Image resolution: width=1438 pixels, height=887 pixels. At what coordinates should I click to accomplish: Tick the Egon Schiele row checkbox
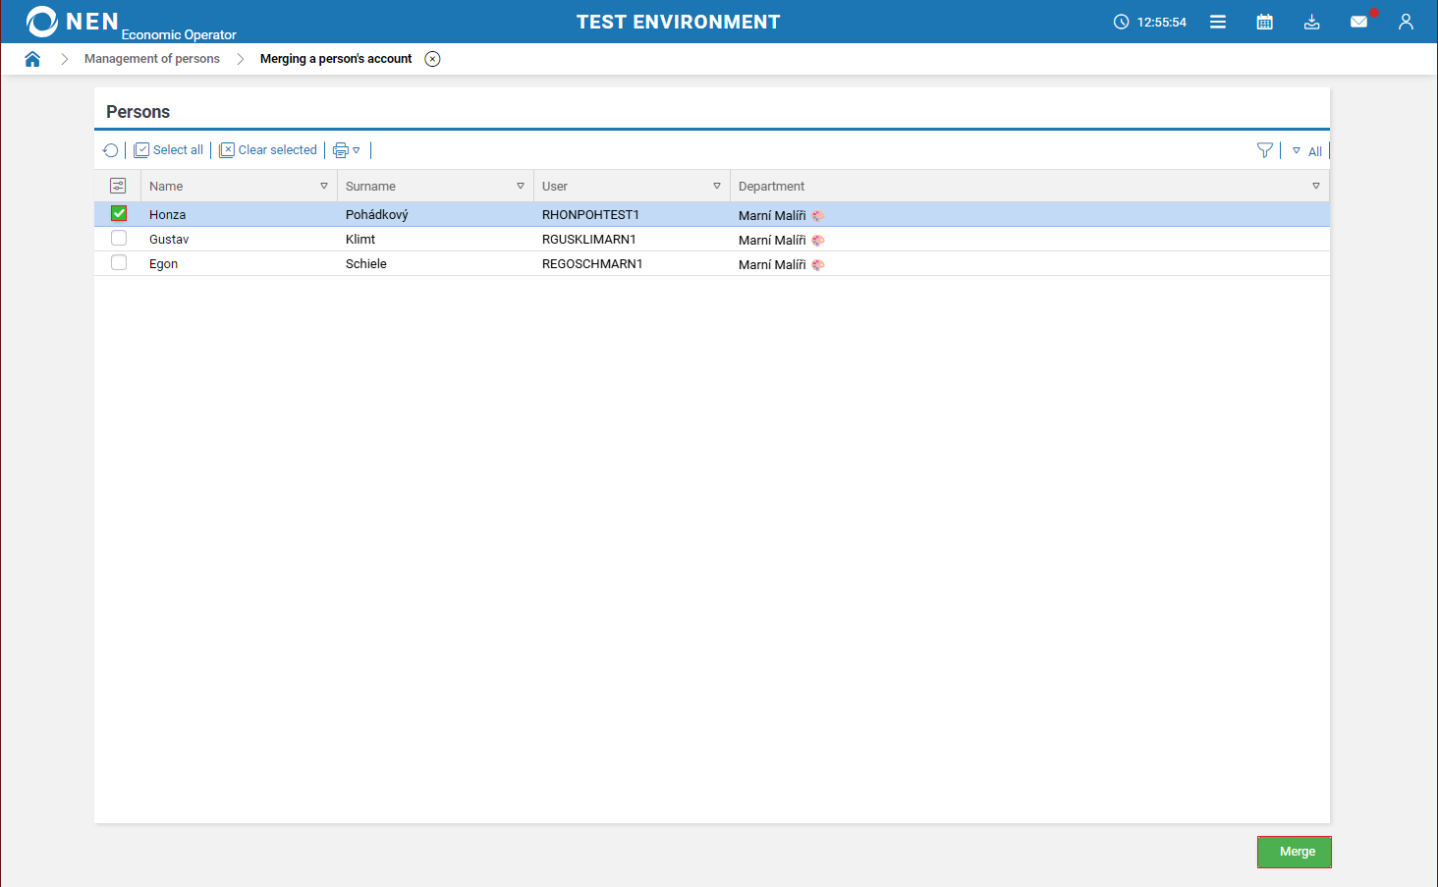click(119, 263)
